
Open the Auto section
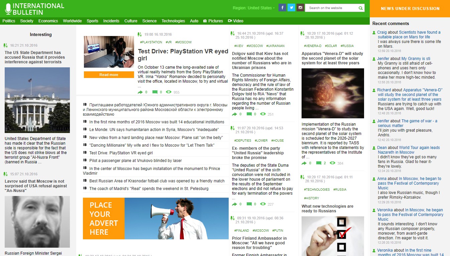coord(194,21)
